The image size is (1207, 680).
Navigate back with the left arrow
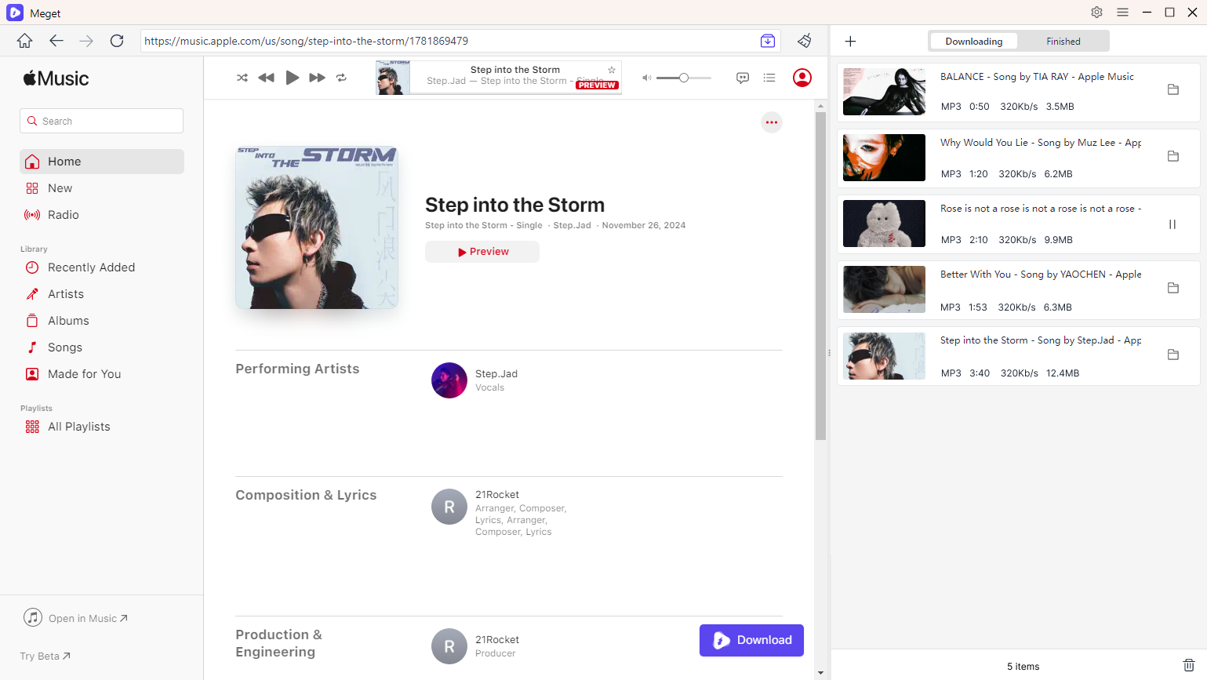click(x=56, y=41)
